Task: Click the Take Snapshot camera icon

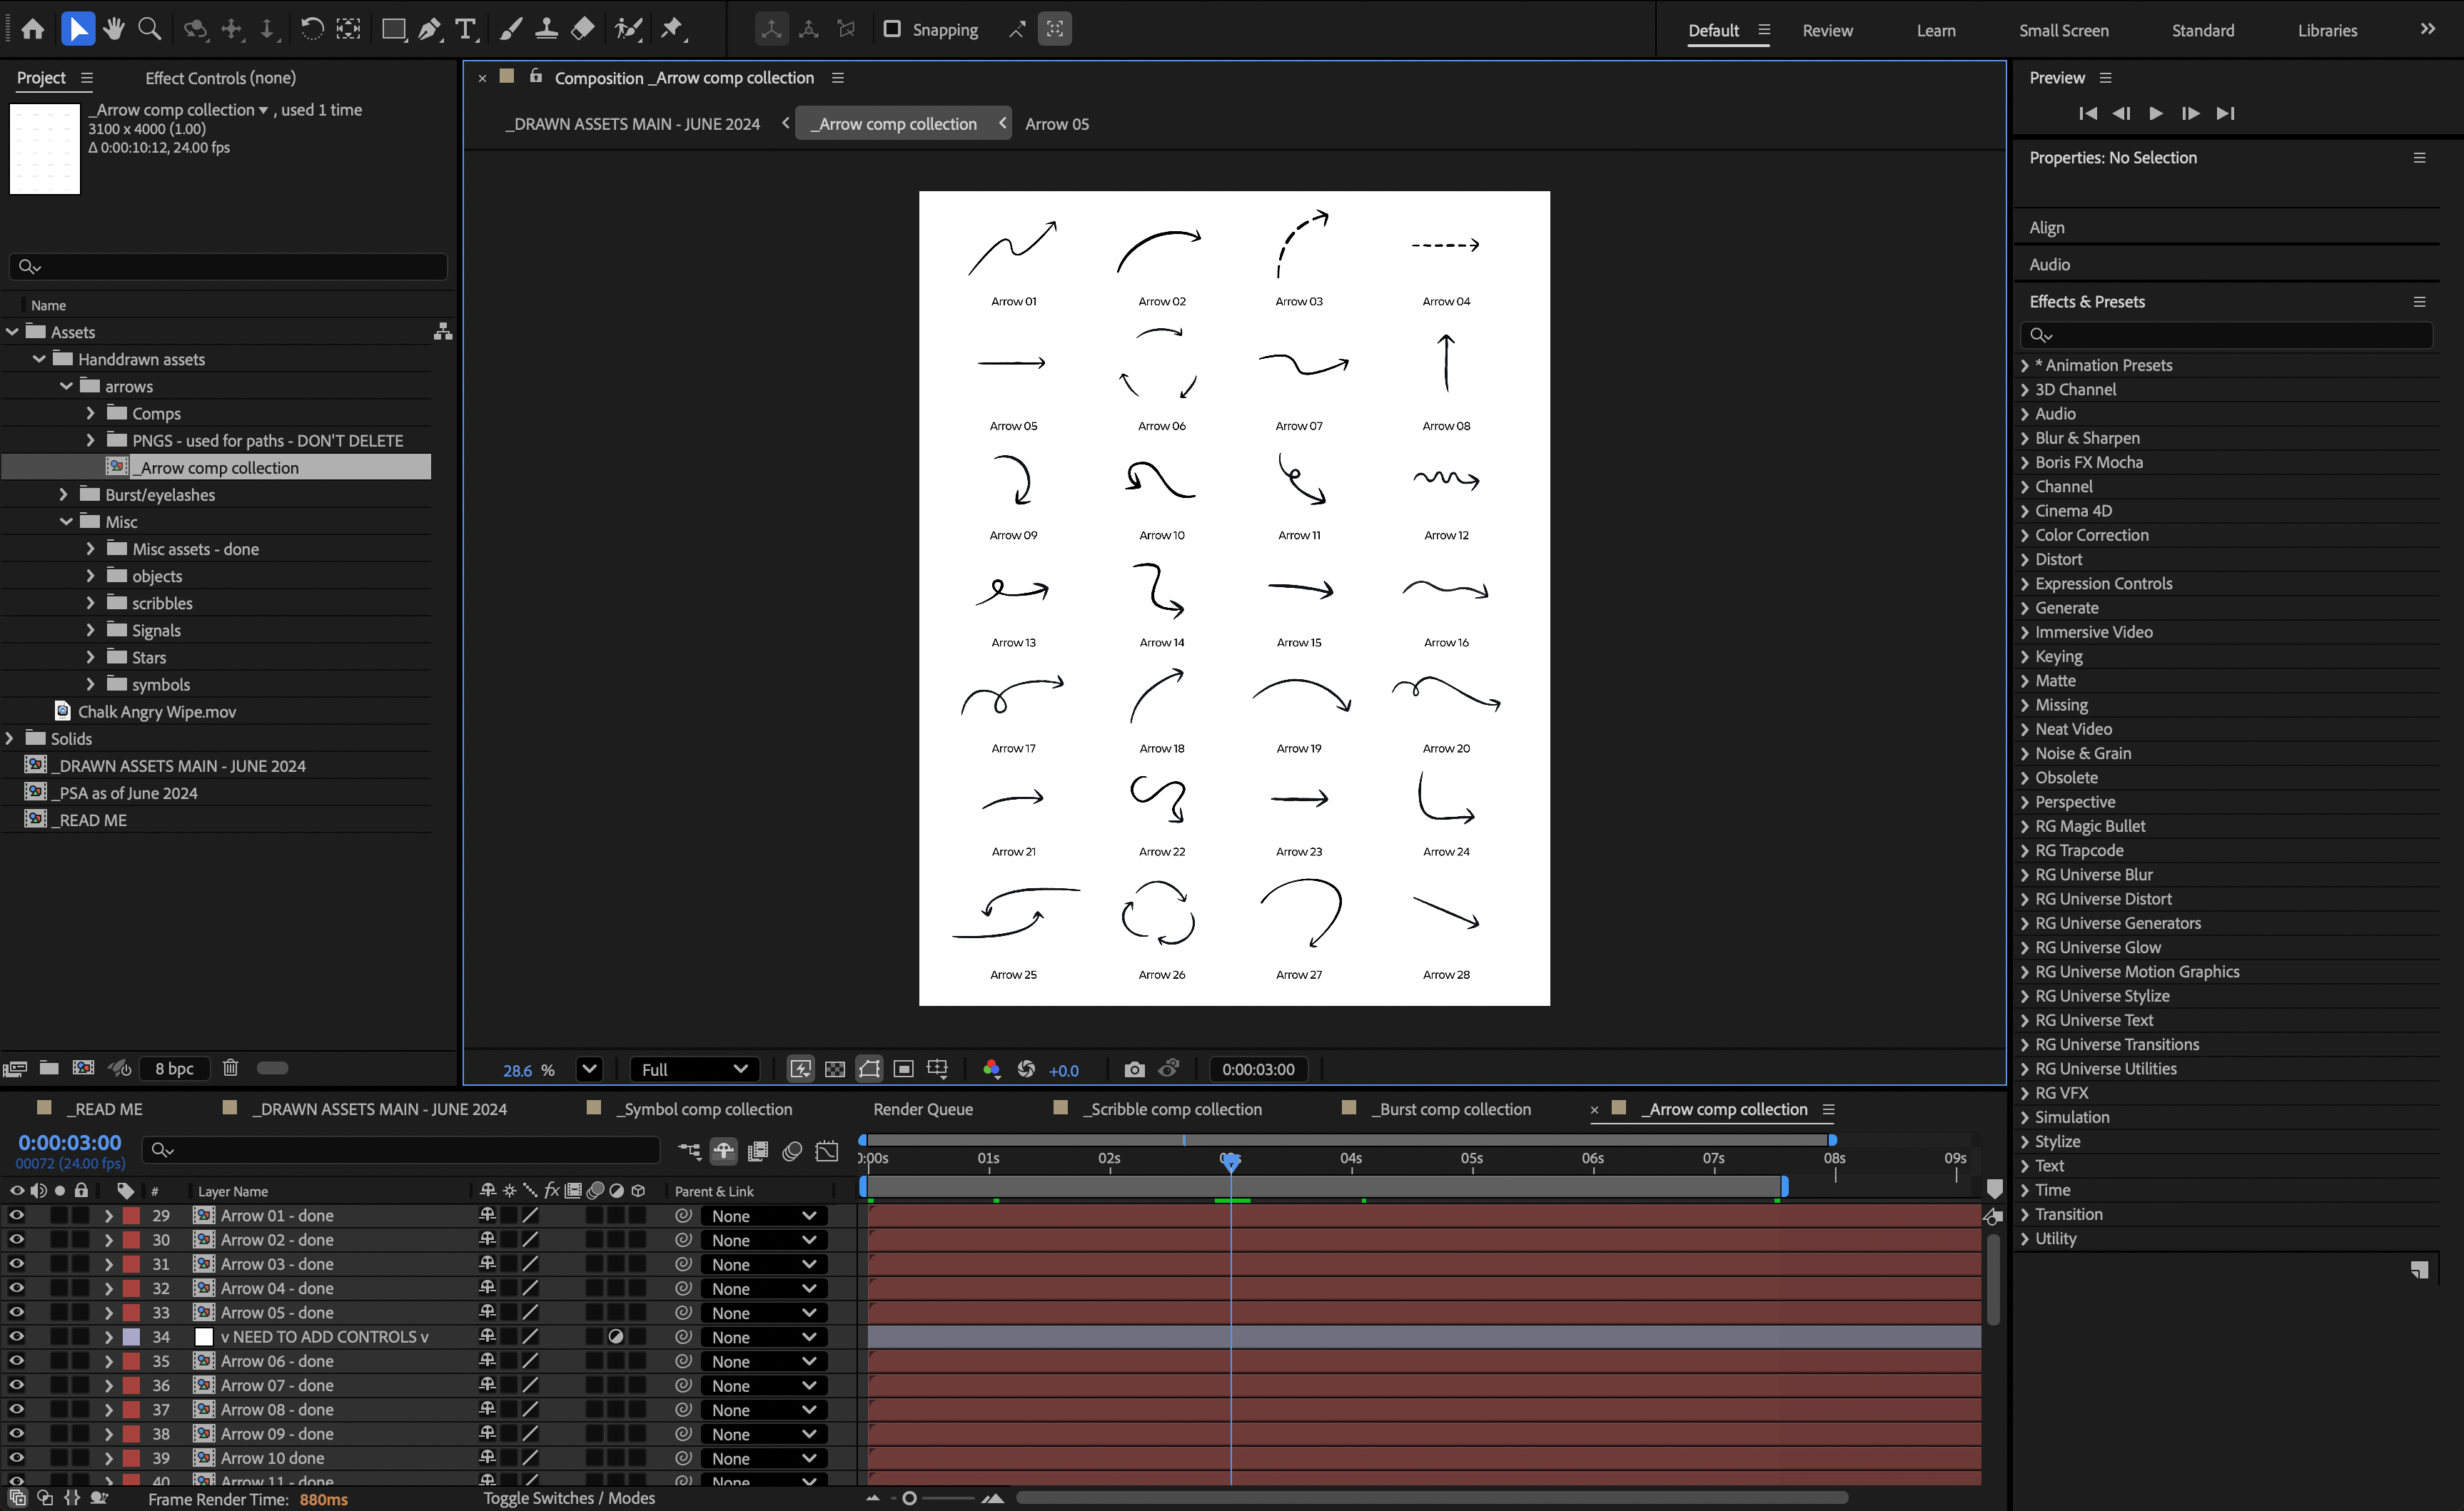Action: point(1133,1069)
